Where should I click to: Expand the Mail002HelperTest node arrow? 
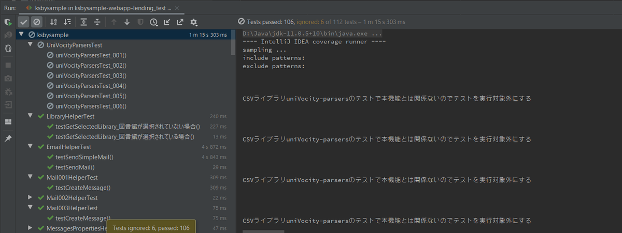coord(31,197)
